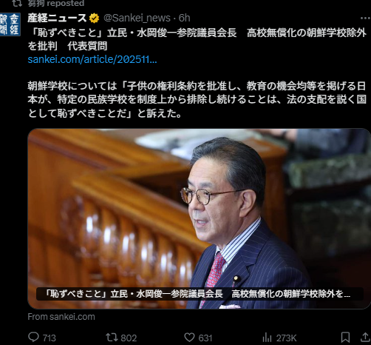Image resolution: width=371 pixels, height=345 pixels.
Task: Click the reply speech bubble icon
Action: coord(33,337)
